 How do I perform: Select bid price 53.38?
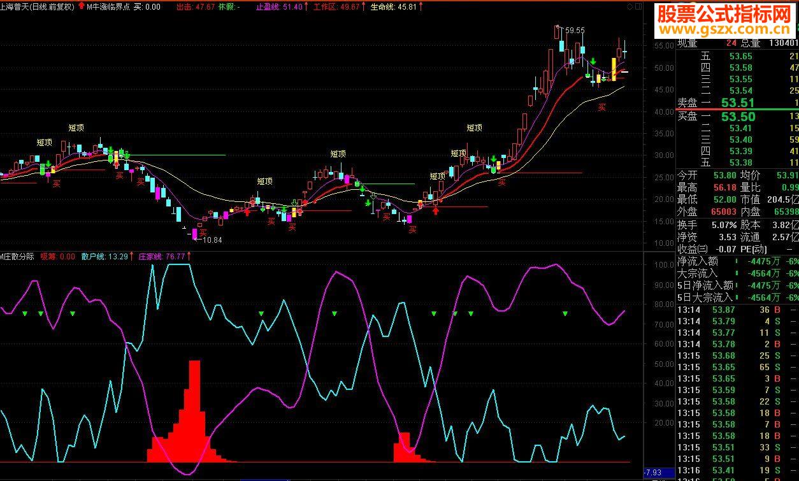(741, 162)
